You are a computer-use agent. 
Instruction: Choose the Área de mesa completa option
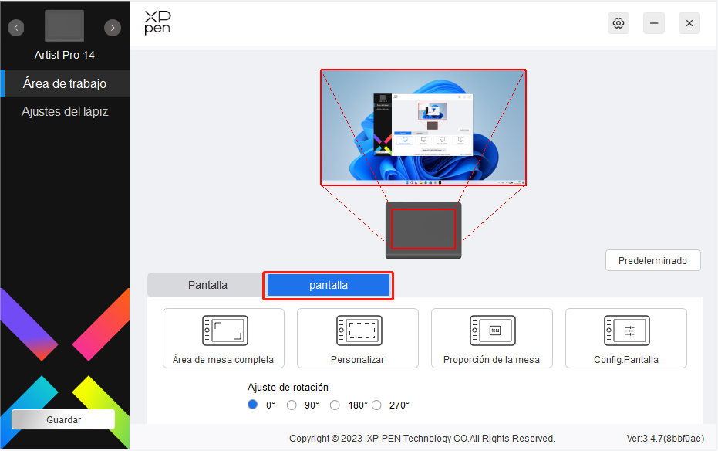[224, 338]
